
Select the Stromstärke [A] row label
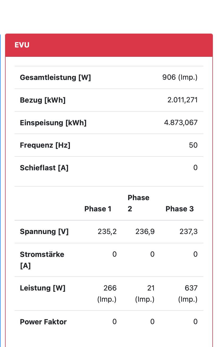pos(42,260)
